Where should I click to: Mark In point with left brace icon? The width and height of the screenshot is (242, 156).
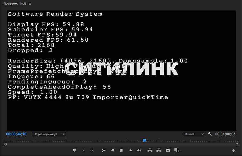point(84,150)
